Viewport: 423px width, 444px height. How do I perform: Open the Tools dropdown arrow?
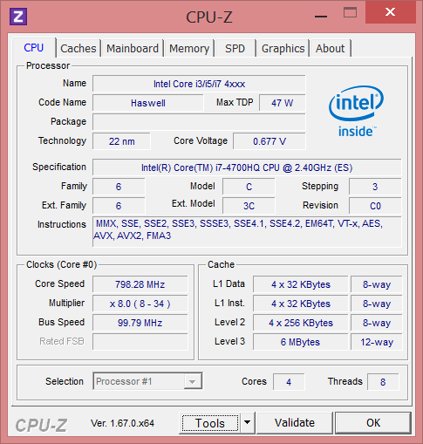point(247,422)
